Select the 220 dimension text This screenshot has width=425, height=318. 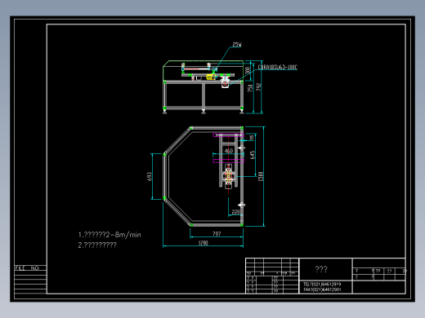tap(235, 212)
